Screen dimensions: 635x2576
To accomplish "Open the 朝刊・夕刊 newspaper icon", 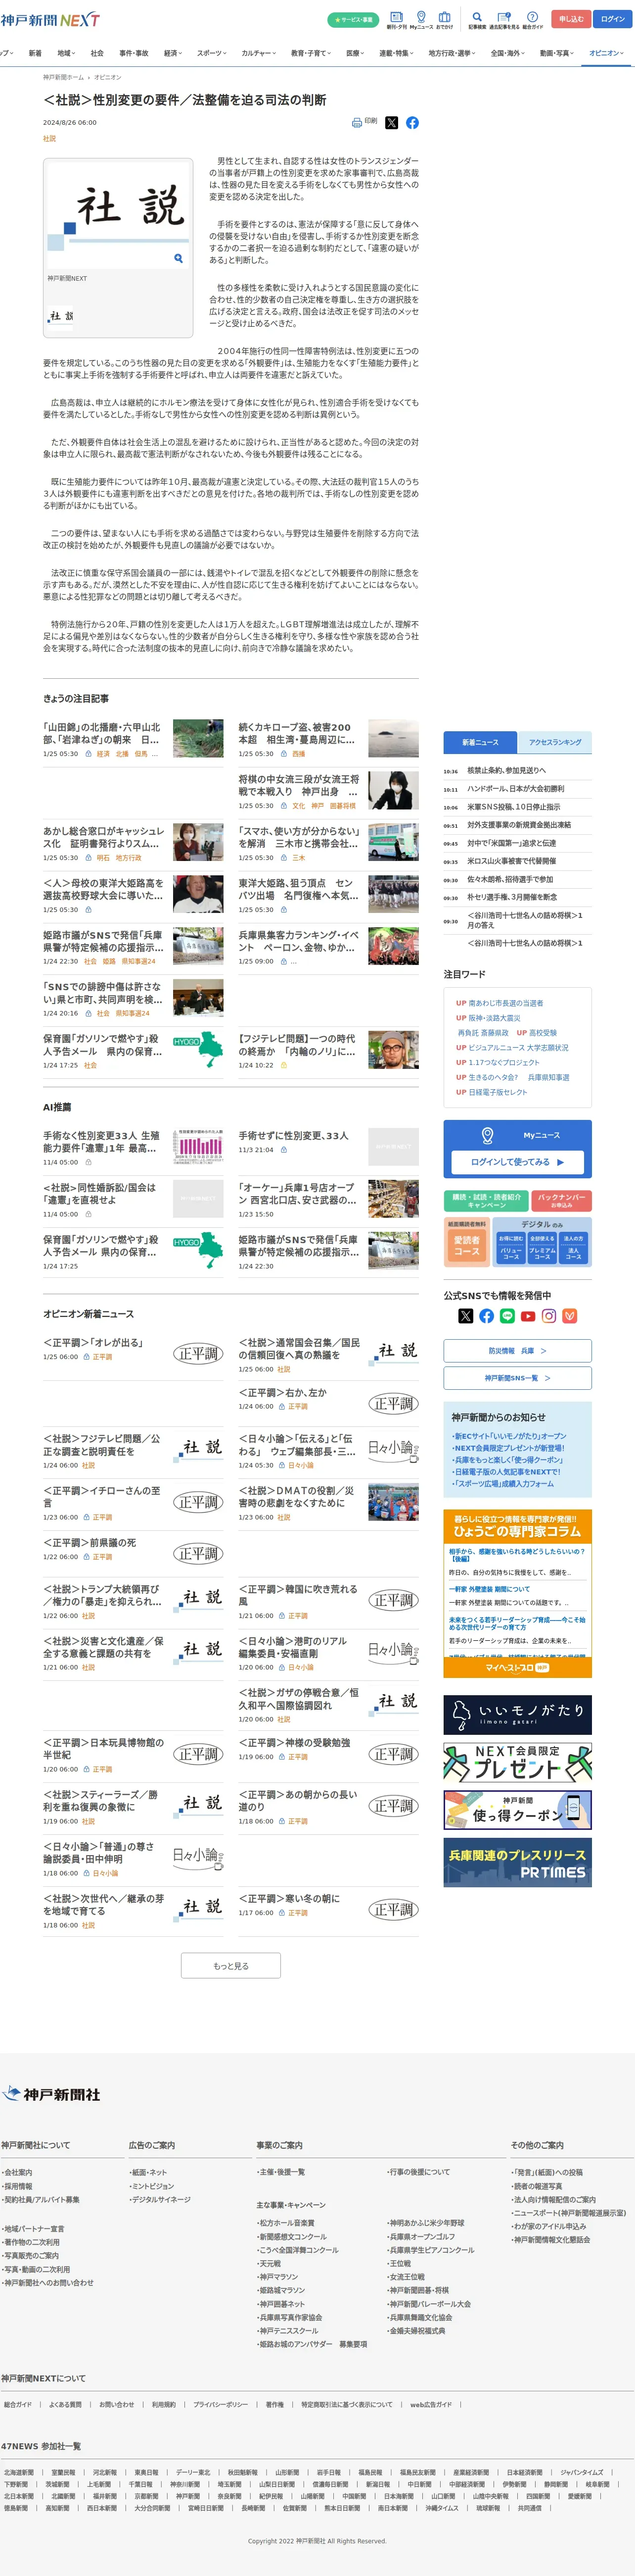I will click(x=396, y=19).
